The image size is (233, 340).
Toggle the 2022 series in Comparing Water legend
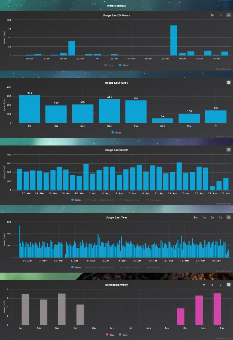[x=110, y=334]
